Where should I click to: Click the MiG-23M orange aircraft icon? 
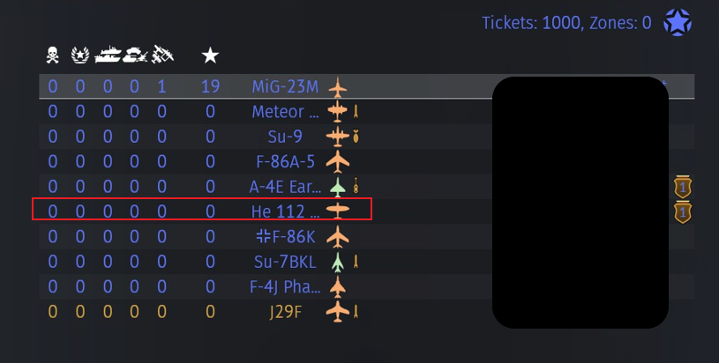(x=338, y=87)
